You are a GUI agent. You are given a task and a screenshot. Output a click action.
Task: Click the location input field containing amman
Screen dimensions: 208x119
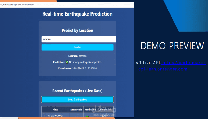click(79, 39)
